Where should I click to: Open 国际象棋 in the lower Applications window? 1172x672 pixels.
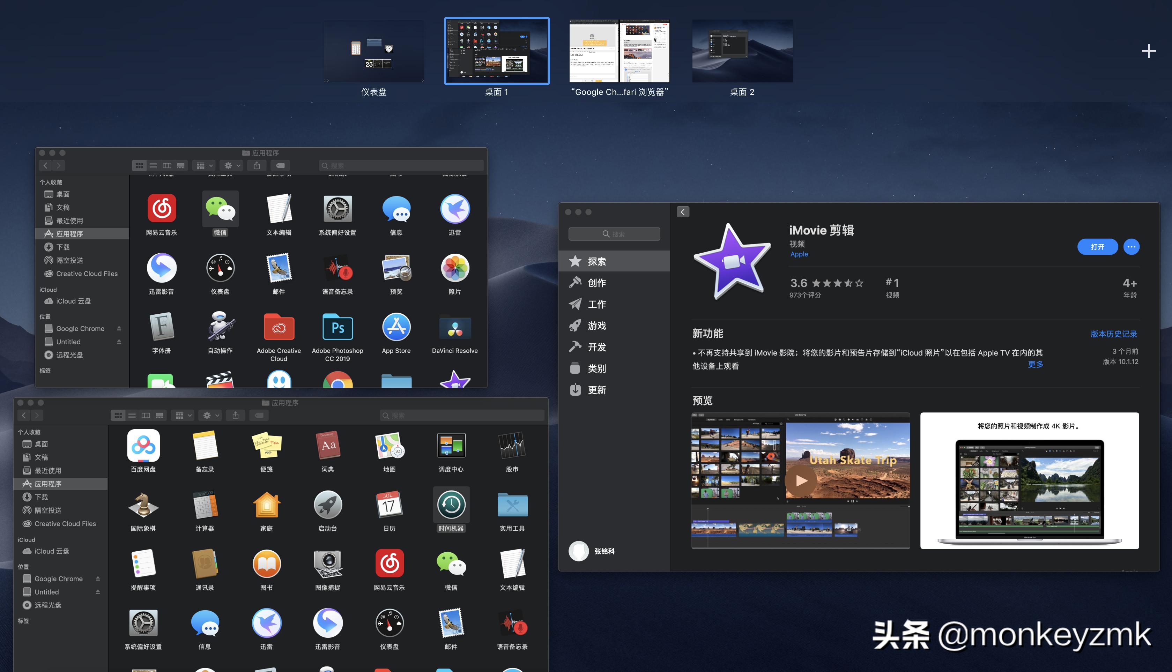pyautogui.click(x=143, y=505)
